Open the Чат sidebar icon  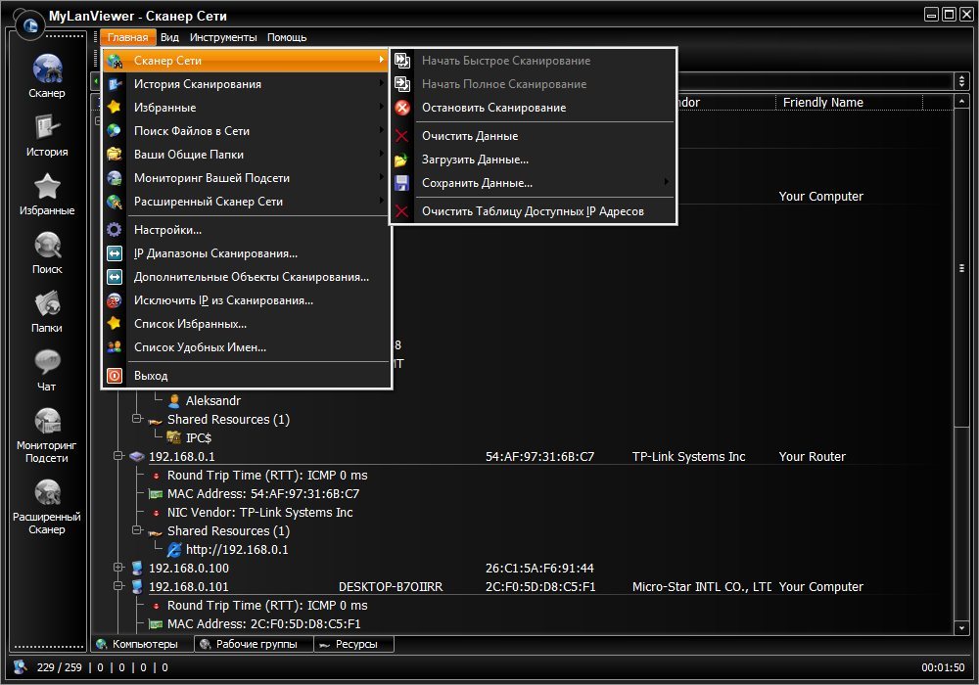pos(47,368)
